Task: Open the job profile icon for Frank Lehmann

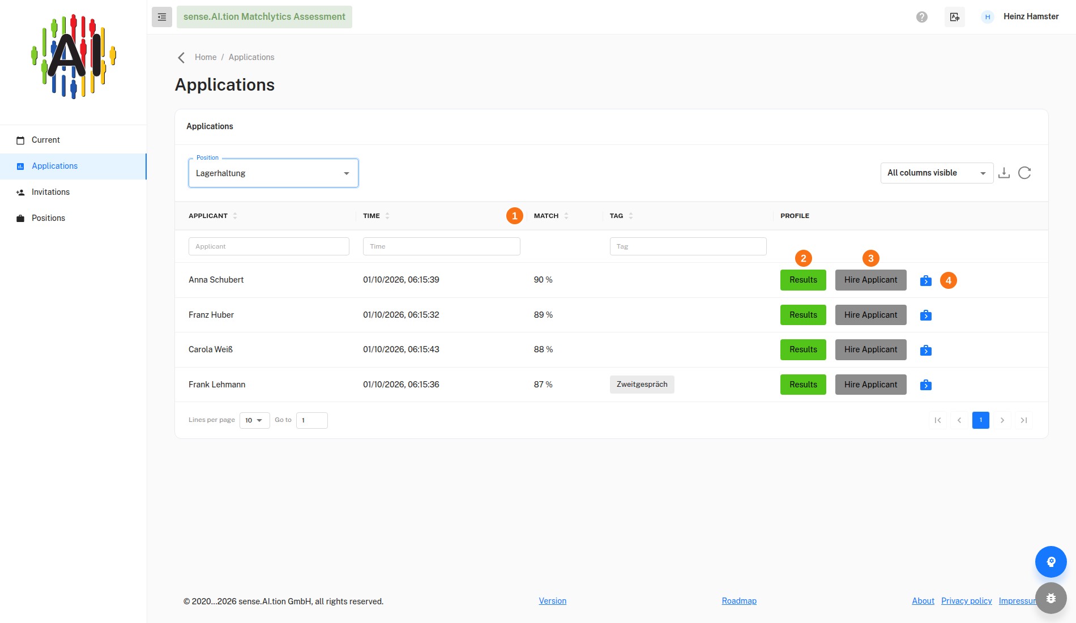Action: [x=926, y=385]
